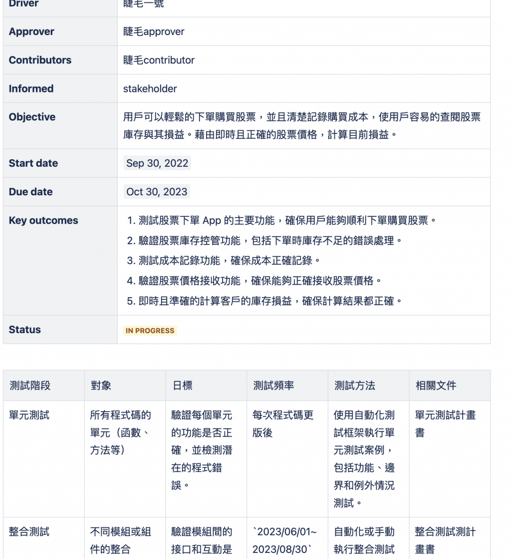Click the 驗證每個單元的功能 cell

click(x=206, y=459)
